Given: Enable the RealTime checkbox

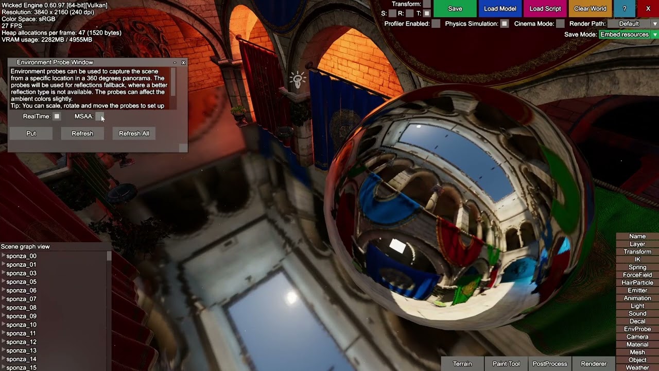Looking at the screenshot, I should coord(57,116).
